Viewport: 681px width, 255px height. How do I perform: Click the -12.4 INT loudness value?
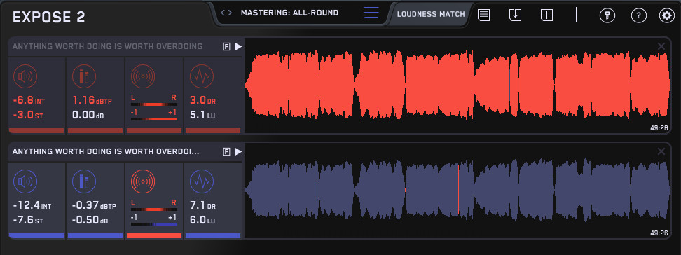[32, 206]
